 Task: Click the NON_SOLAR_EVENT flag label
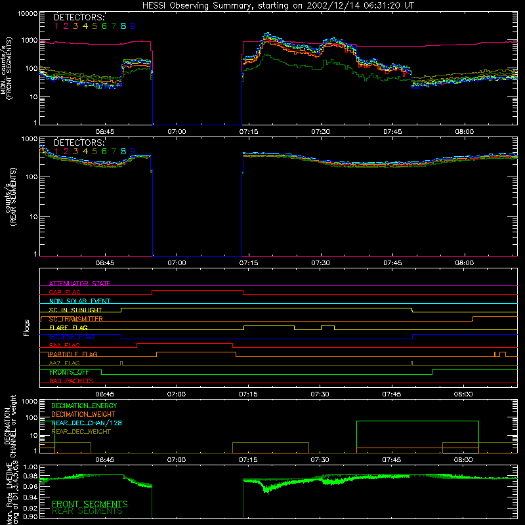point(79,301)
